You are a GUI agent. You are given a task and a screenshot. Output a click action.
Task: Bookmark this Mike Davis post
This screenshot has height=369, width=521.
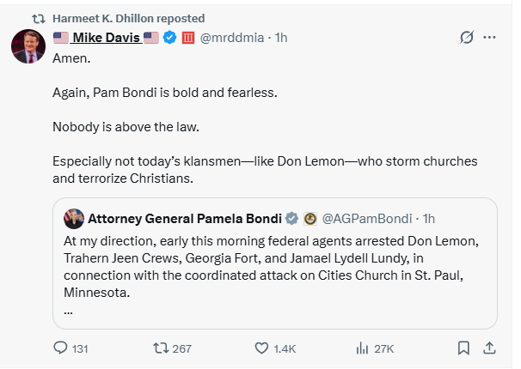pos(463,348)
